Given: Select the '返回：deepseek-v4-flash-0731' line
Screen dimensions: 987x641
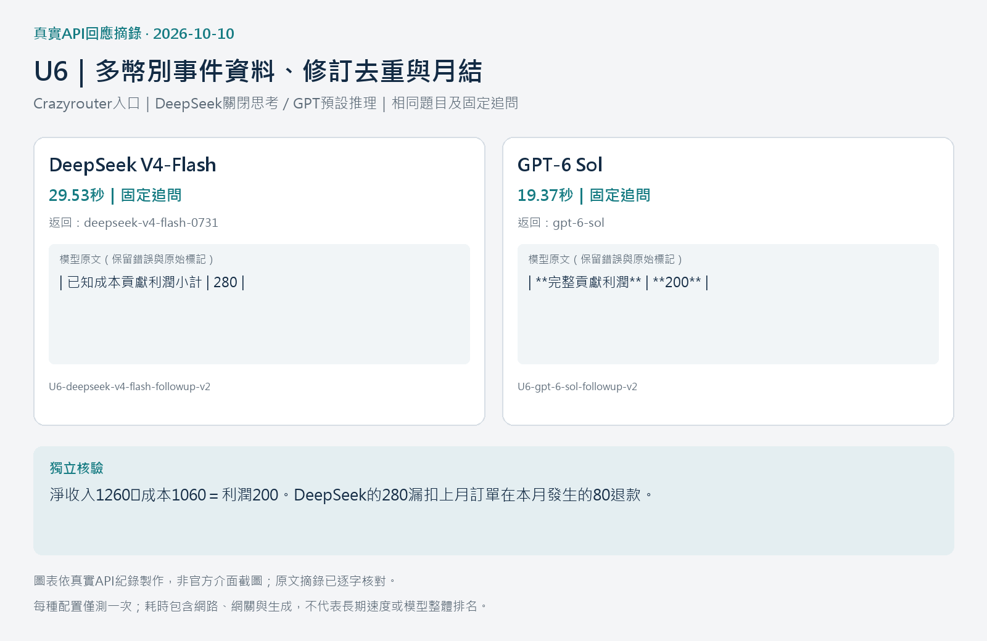Looking at the screenshot, I should pos(133,223).
